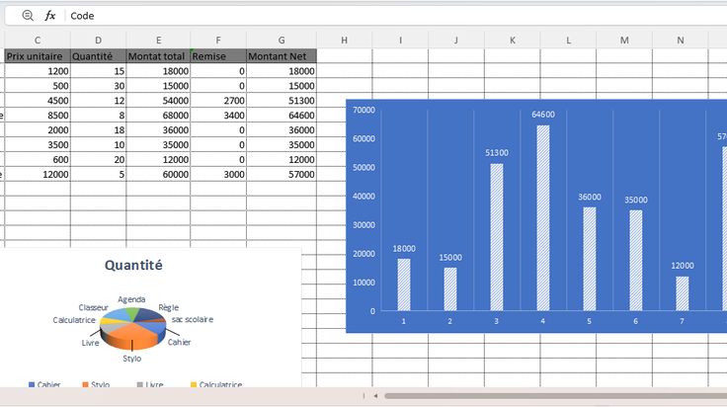Click the Quantité pie chart title
The image size is (727, 407).
133,265
